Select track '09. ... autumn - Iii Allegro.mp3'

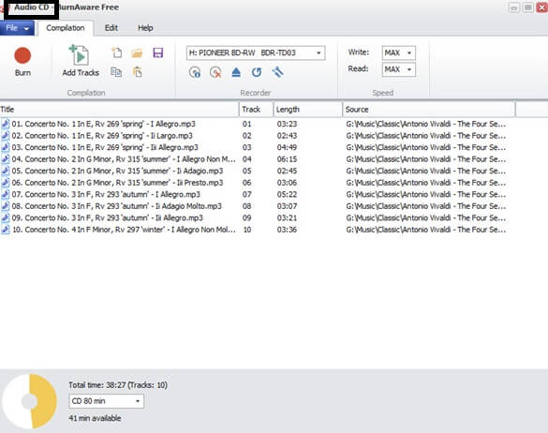(x=108, y=217)
